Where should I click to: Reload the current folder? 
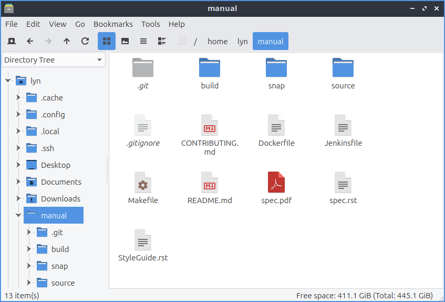pyautogui.click(x=85, y=41)
